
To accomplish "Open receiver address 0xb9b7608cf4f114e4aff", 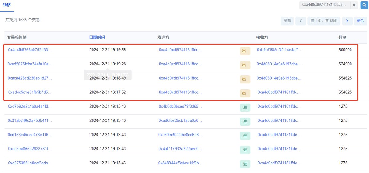I will (x=279, y=50).
